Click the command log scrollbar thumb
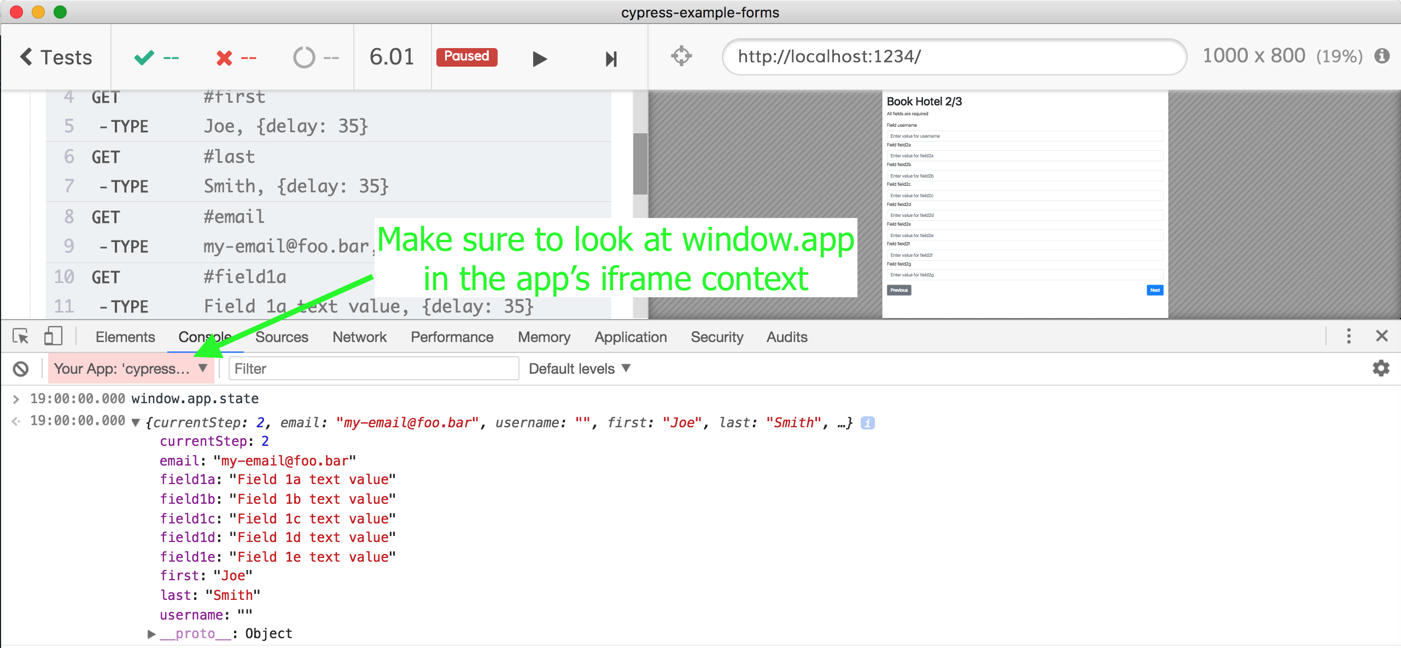Viewport: 1401px width, 648px height. [640, 164]
